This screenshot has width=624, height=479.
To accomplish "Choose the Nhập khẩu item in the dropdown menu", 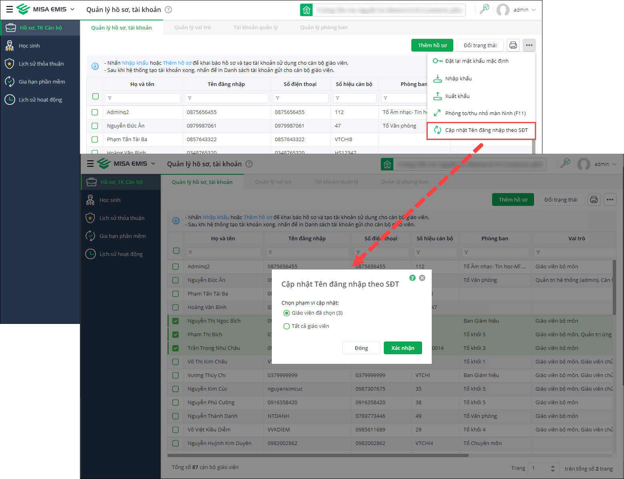I will coord(481,78).
